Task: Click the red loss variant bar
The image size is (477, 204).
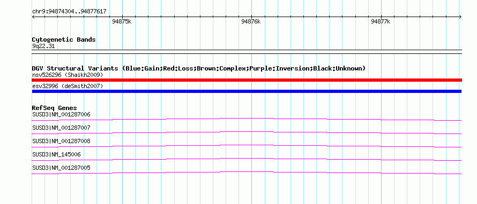Action: 247,80
